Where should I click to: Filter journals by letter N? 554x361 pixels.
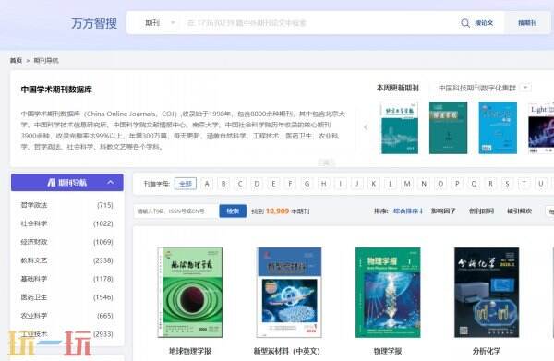[x=424, y=184]
